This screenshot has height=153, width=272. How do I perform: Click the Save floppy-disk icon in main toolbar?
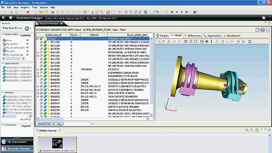pos(36,12)
